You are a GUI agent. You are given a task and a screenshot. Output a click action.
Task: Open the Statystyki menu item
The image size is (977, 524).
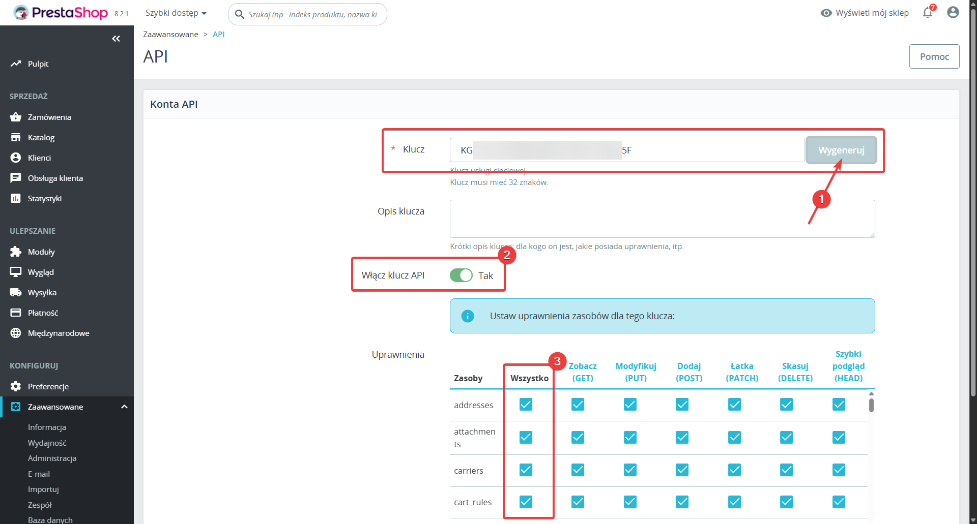point(45,198)
